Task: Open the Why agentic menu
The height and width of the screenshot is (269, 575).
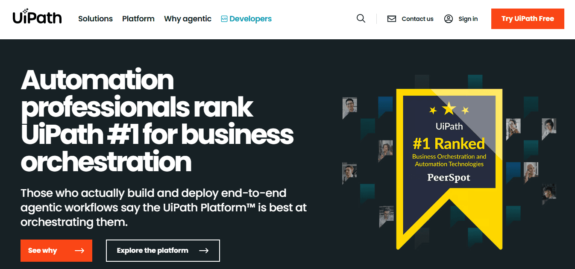Action: 188,19
